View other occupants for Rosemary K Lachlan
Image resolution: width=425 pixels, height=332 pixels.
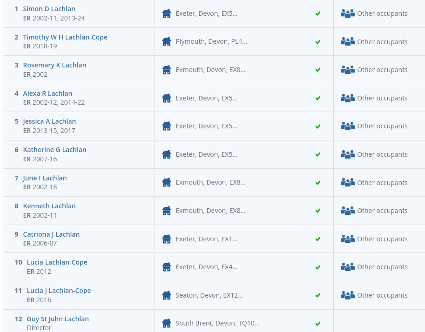point(382,70)
